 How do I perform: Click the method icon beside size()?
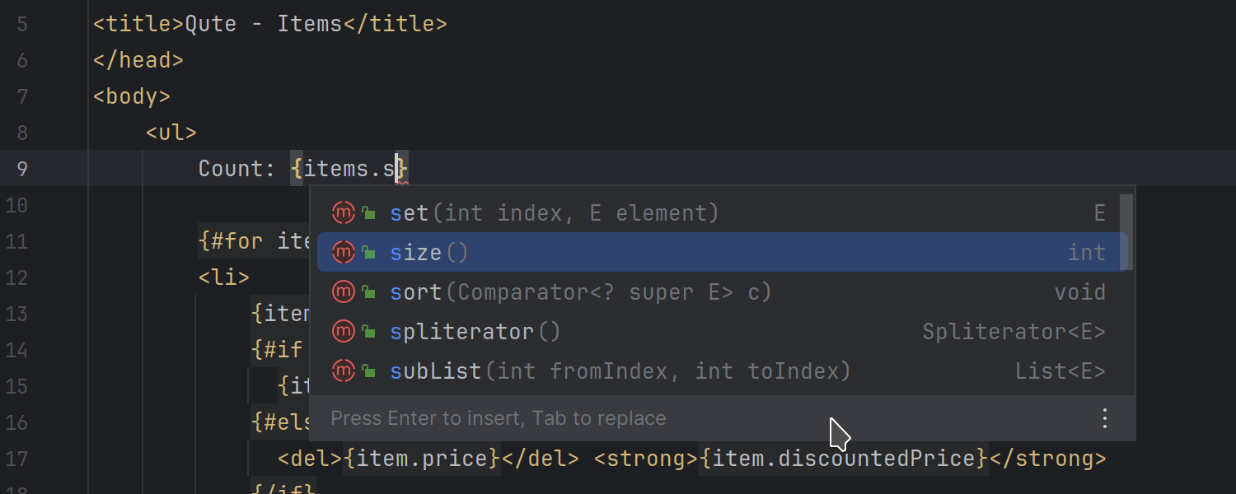click(343, 253)
